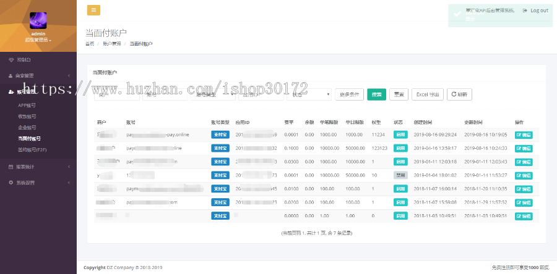The width and height of the screenshot is (557, 274).
Task: Toggle 启用 status for row created 2018-11-07 15:59:08
Action: [x=400, y=202]
